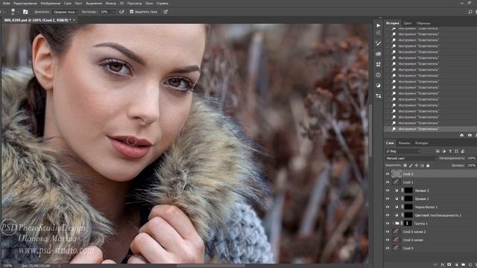
Task: Hide the Слой 0 layer
Action: pos(388,248)
